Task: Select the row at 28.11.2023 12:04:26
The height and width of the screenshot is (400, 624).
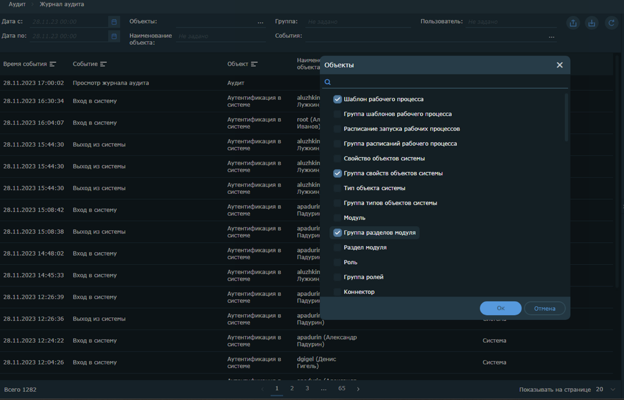Action: tap(306, 363)
